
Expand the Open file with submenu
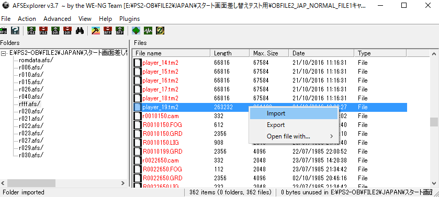coord(294,136)
